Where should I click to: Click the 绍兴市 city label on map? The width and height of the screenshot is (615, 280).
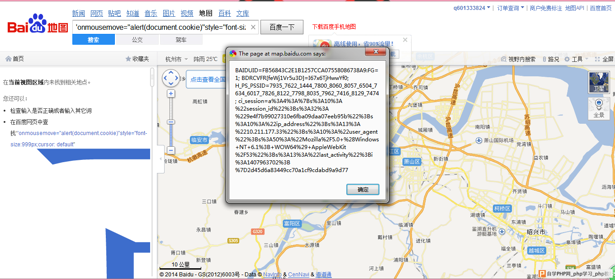pyautogui.click(x=536, y=232)
